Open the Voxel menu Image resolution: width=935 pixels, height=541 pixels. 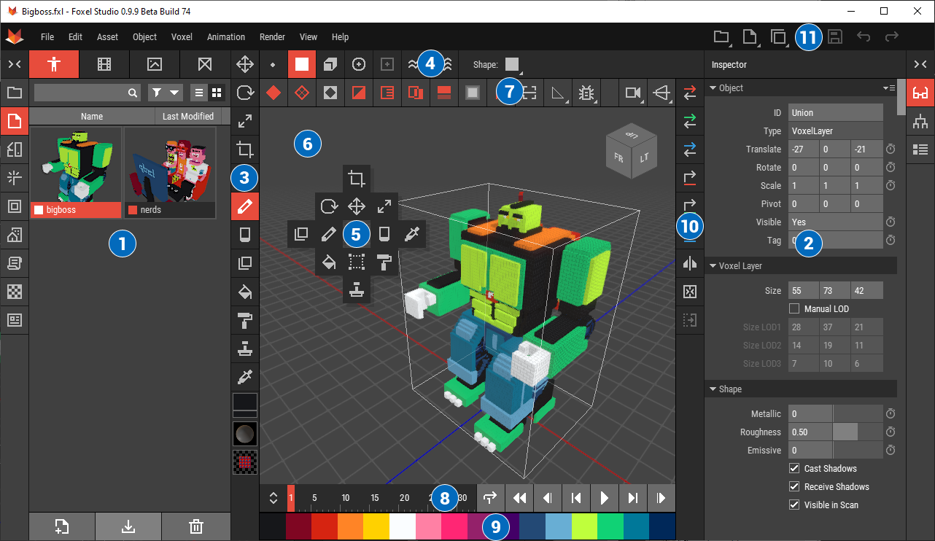click(x=181, y=36)
